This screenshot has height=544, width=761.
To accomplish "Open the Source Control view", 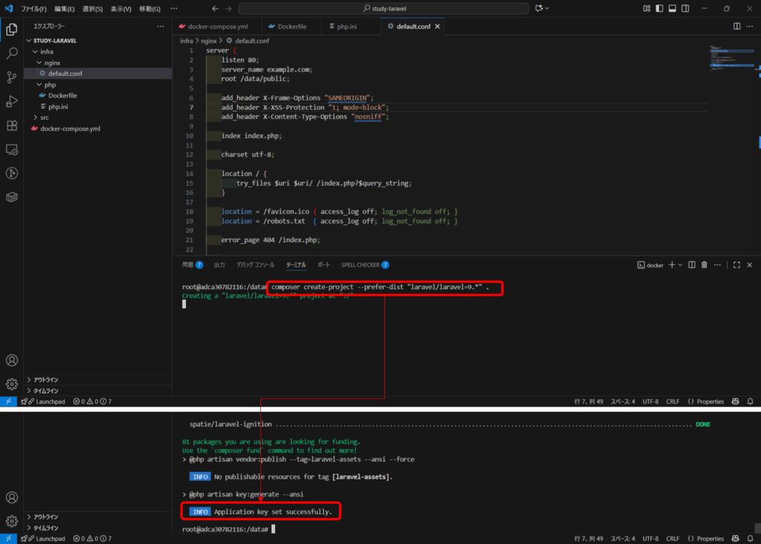I will pos(12,77).
